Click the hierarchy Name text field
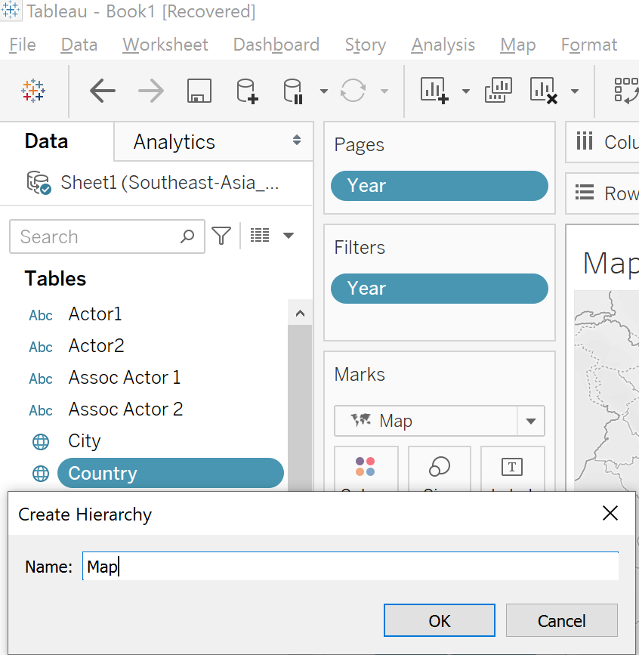The height and width of the screenshot is (655, 639). click(x=350, y=567)
